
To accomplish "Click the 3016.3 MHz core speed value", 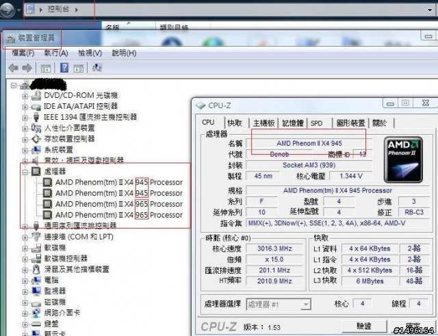I will coord(274,248).
